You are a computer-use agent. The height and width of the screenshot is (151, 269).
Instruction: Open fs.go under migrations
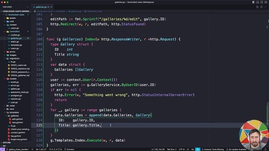pyautogui.click(x=13, y=62)
